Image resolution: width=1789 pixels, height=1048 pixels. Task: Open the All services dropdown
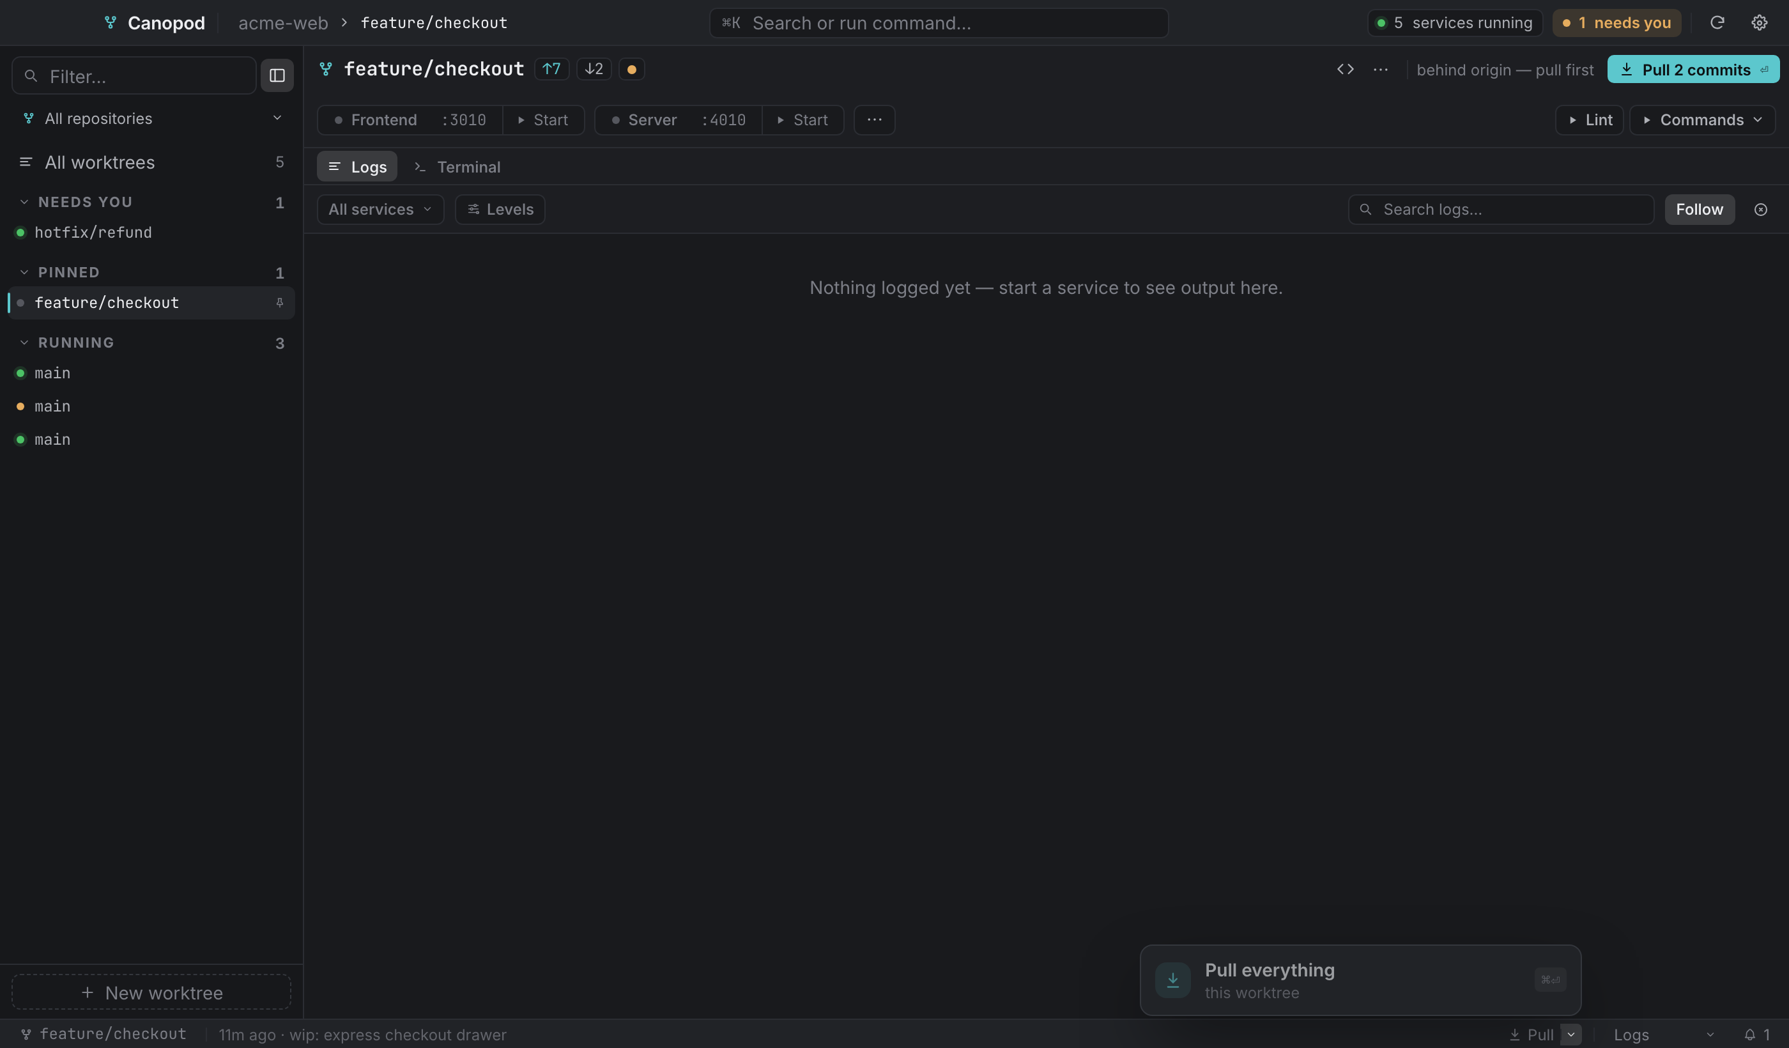point(381,210)
